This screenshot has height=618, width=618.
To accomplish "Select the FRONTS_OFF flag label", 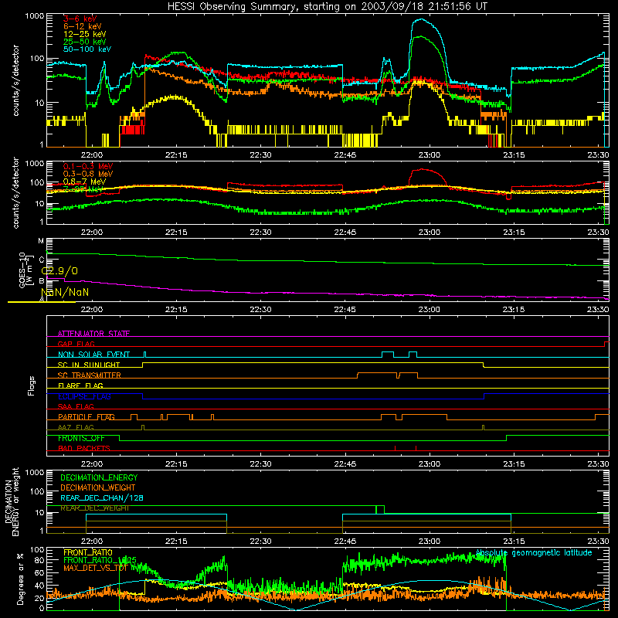I will click(81, 438).
